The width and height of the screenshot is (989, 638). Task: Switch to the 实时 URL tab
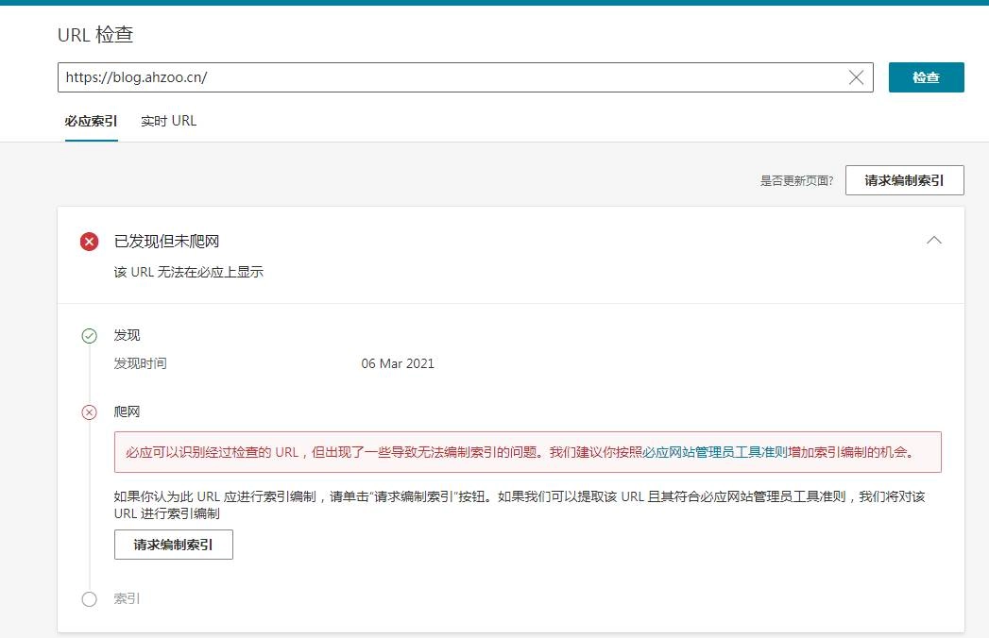pos(168,121)
